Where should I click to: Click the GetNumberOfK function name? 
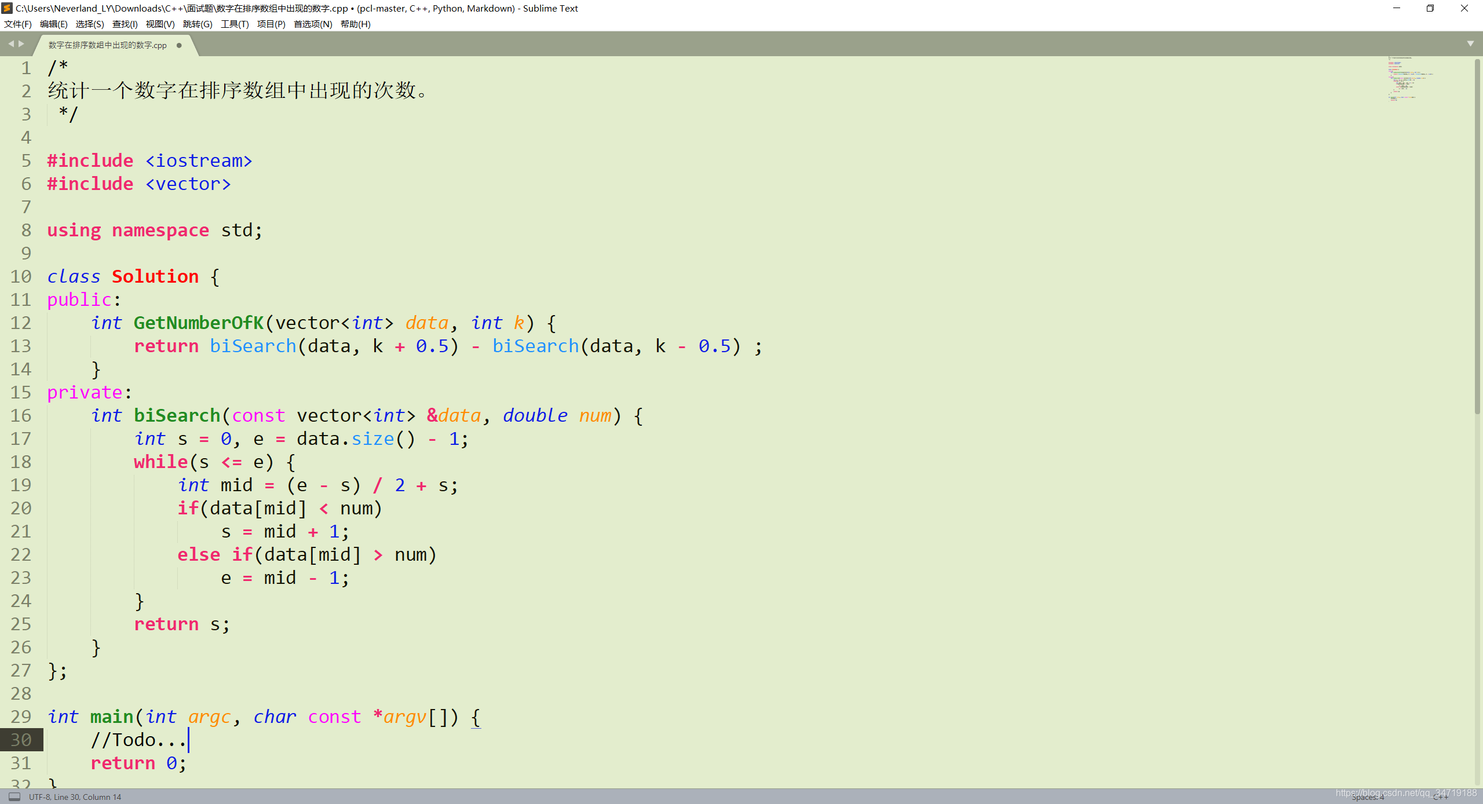coord(199,323)
